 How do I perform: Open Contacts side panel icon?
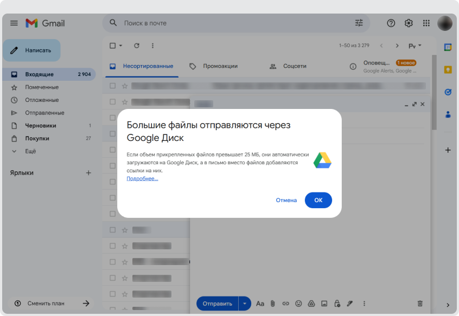pos(448,114)
